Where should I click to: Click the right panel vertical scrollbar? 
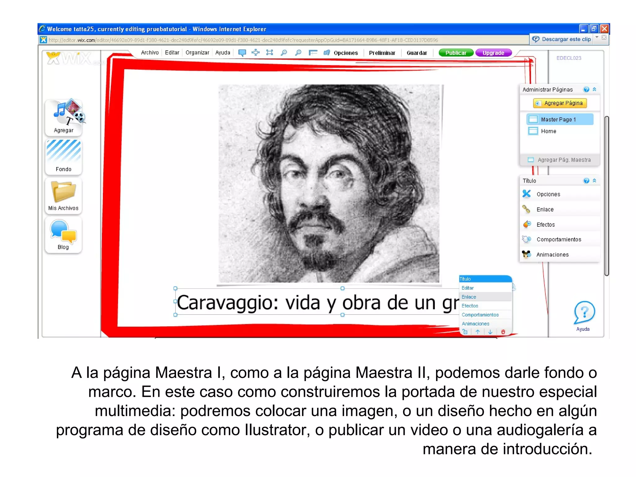point(607,196)
